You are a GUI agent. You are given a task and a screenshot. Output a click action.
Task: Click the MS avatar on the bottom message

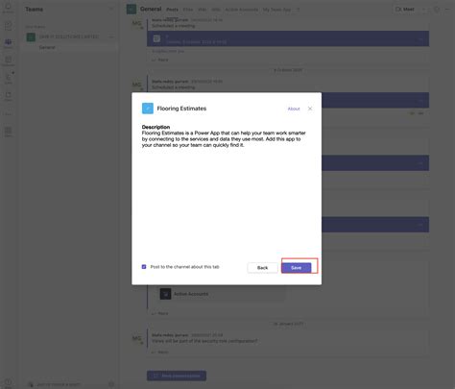(136, 338)
